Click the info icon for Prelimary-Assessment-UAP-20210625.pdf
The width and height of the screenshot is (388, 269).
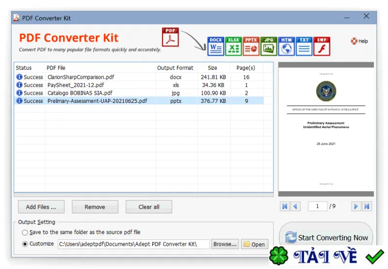point(19,101)
